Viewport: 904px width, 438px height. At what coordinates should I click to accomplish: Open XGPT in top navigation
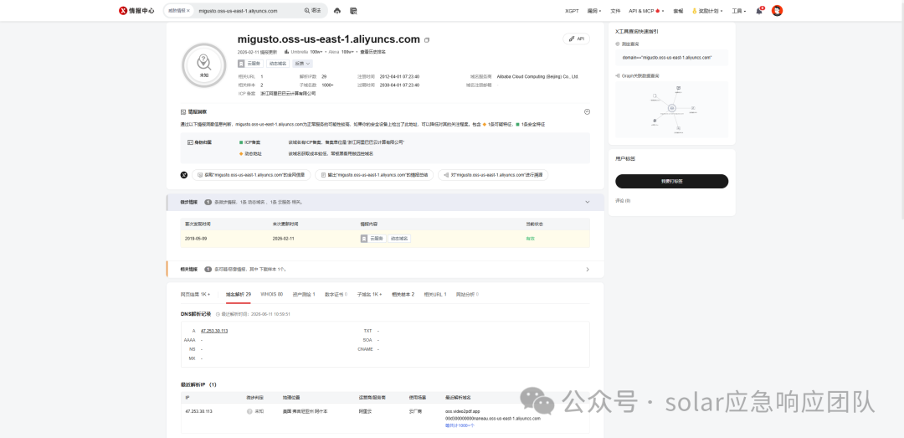click(x=572, y=11)
